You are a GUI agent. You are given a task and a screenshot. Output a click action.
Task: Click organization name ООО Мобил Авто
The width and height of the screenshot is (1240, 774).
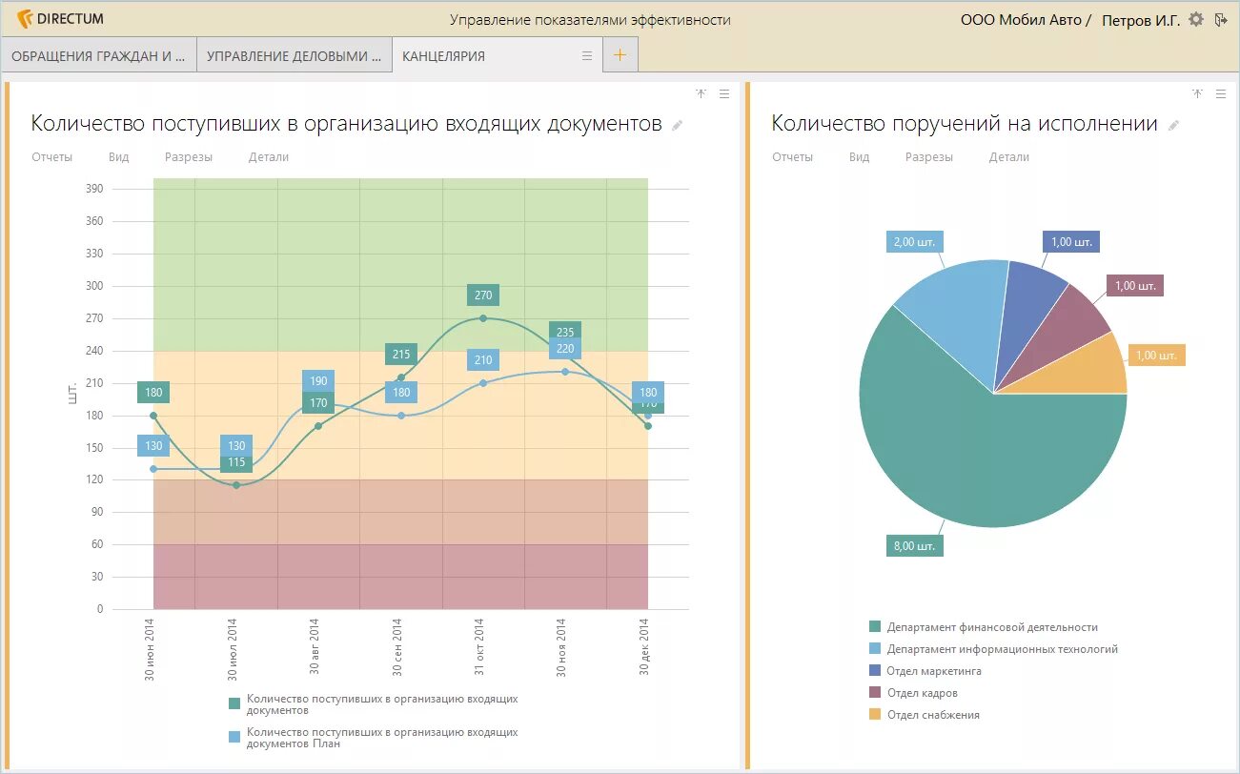pyautogui.click(x=1021, y=20)
